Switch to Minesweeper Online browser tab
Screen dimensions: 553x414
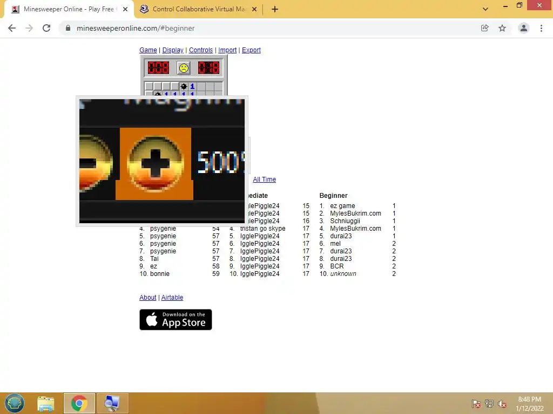[69, 9]
